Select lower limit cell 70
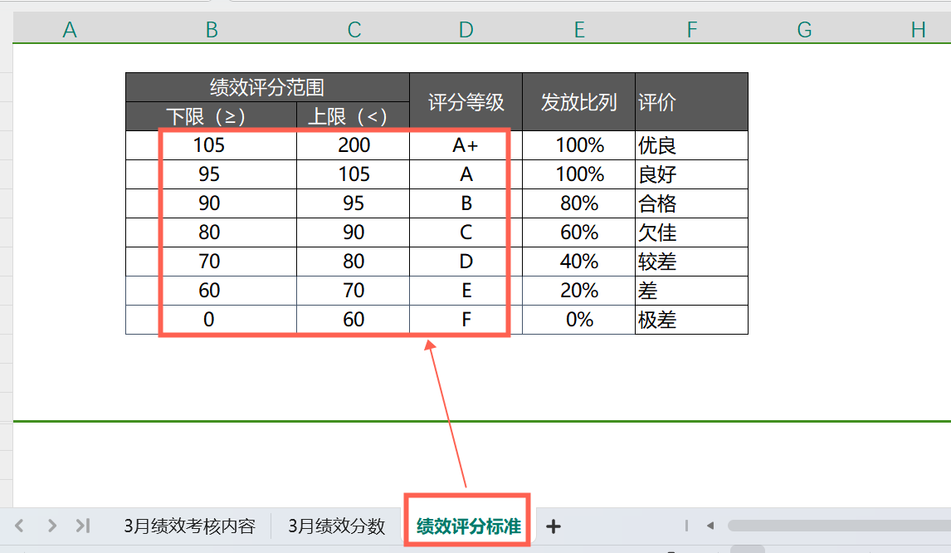The width and height of the screenshot is (951, 553). 211,262
